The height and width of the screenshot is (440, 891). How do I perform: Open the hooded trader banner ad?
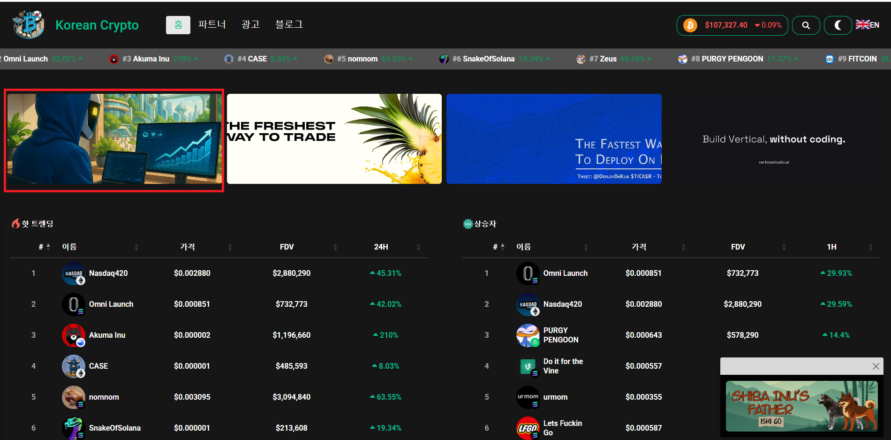(x=114, y=139)
